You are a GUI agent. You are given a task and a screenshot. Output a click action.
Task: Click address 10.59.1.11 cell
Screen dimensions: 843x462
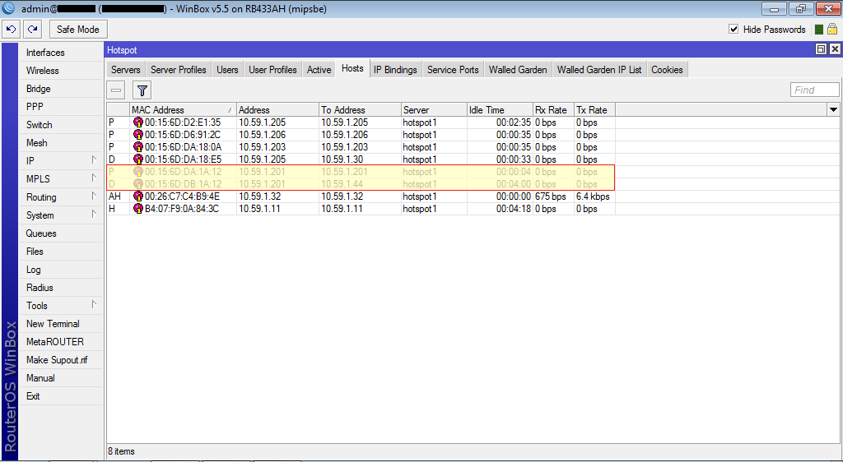(278, 209)
